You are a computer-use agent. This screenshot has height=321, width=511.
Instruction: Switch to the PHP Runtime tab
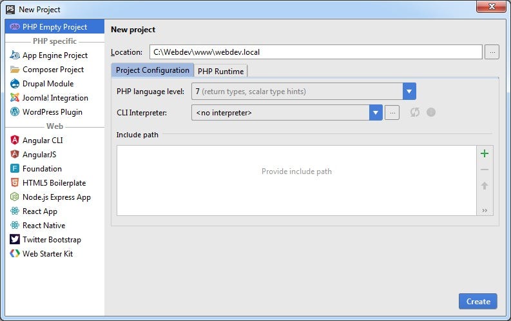(220, 71)
